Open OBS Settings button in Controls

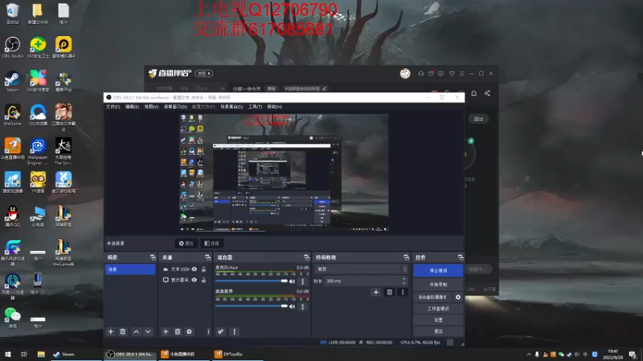(438, 319)
